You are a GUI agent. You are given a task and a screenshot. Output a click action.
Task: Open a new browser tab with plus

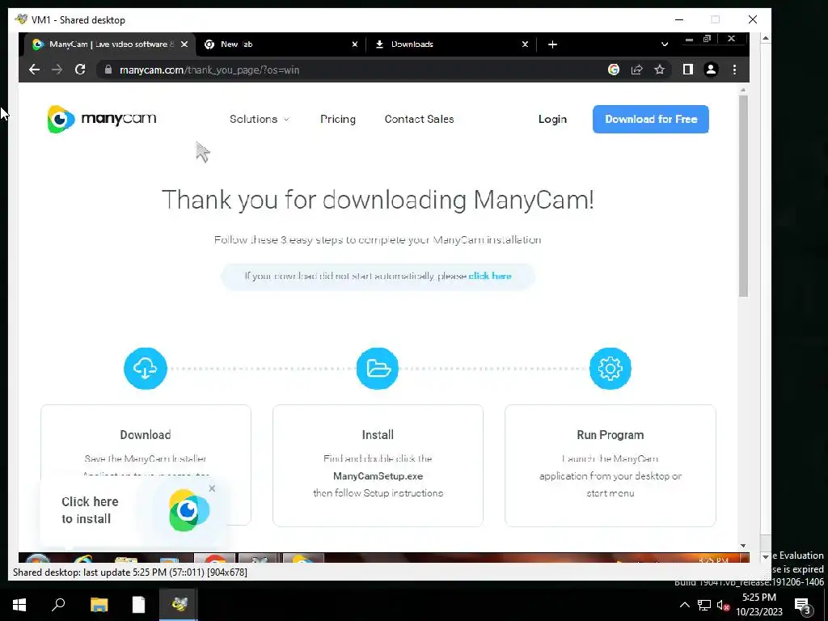click(x=552, y=44)
